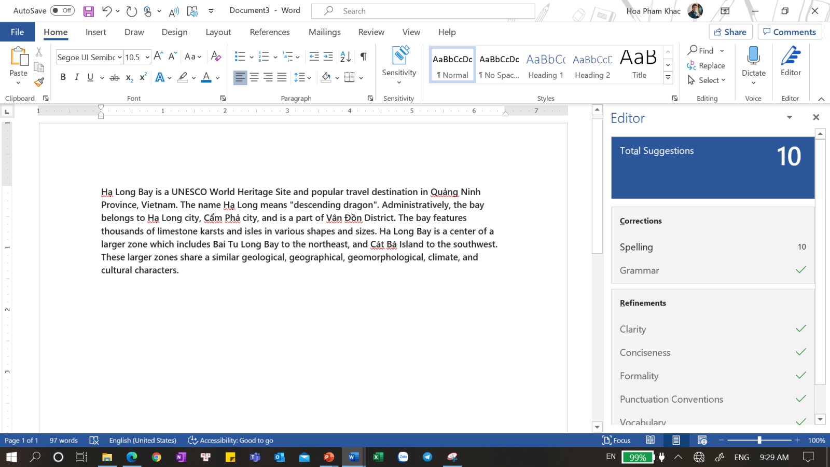Open the font name dropdown
Screen dimensions: 830x467
coord(120,57)
